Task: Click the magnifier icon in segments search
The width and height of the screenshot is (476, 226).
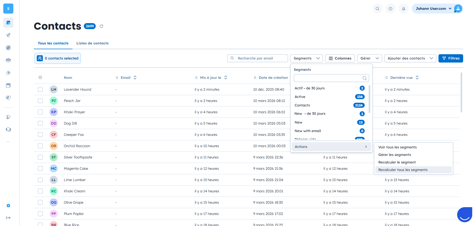Action: click(x=364, y=78)
